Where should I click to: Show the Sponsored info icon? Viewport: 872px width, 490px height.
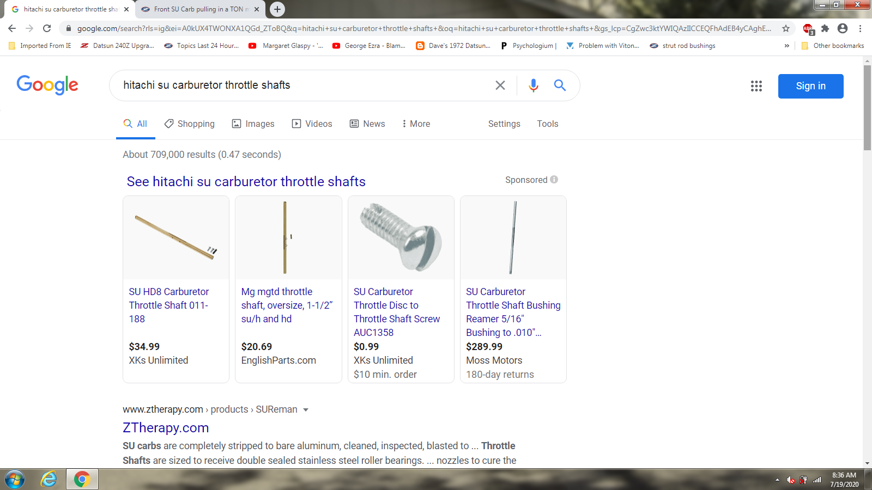(554, 180)
